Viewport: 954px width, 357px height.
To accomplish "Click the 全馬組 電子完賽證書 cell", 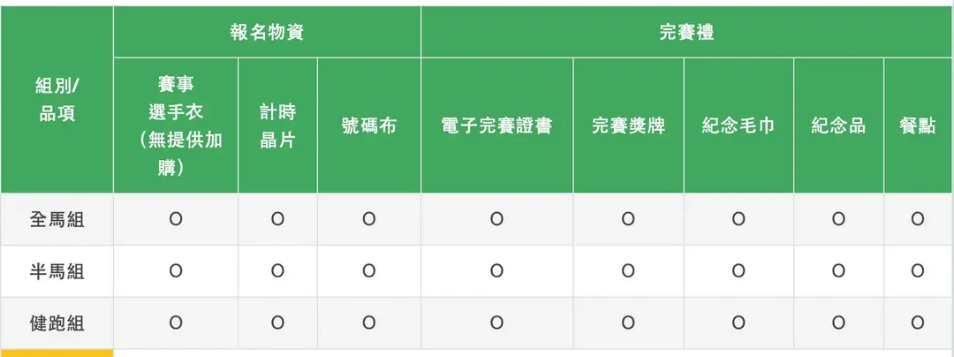I will click(496, 219).
